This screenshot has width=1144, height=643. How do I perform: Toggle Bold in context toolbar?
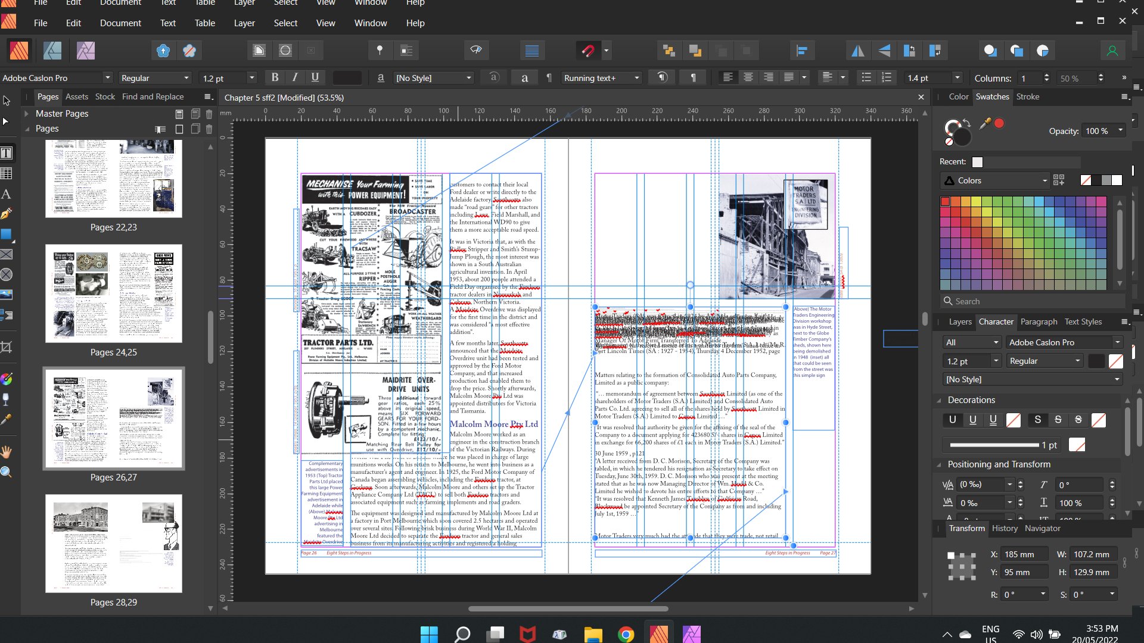tap(275, 77)
